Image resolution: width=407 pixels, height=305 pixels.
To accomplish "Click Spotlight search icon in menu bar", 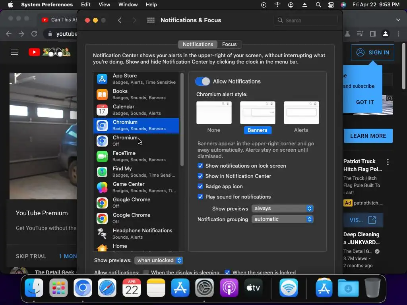I will coord(318,5).
